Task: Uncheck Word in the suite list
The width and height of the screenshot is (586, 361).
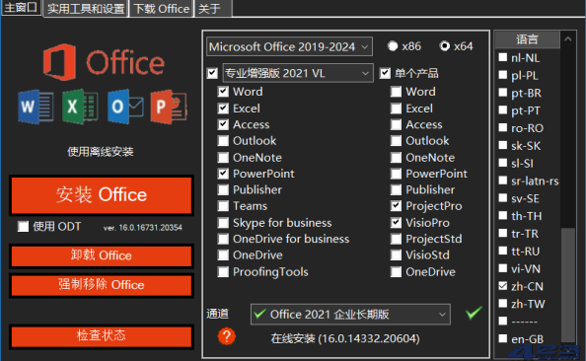Action: pos(223,92)
